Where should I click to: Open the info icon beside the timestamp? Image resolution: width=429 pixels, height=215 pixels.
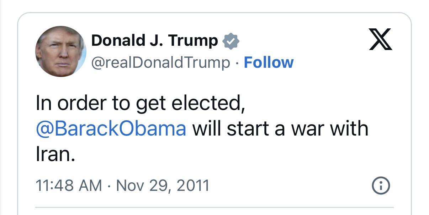click(x=381, y=185)
